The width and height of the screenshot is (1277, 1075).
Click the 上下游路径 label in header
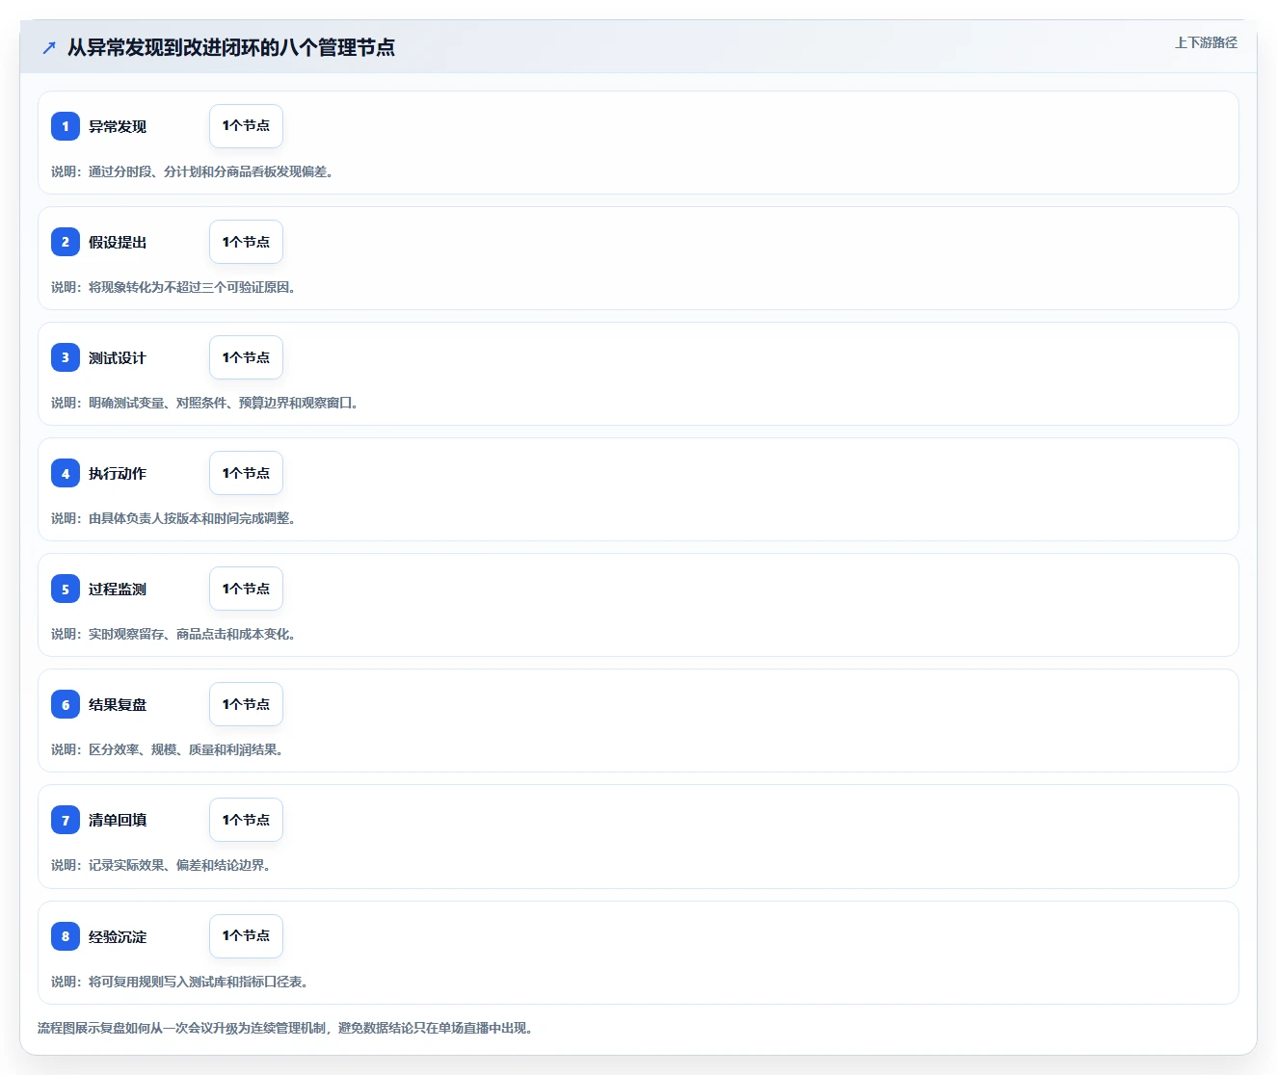(x=1206, y=42)
